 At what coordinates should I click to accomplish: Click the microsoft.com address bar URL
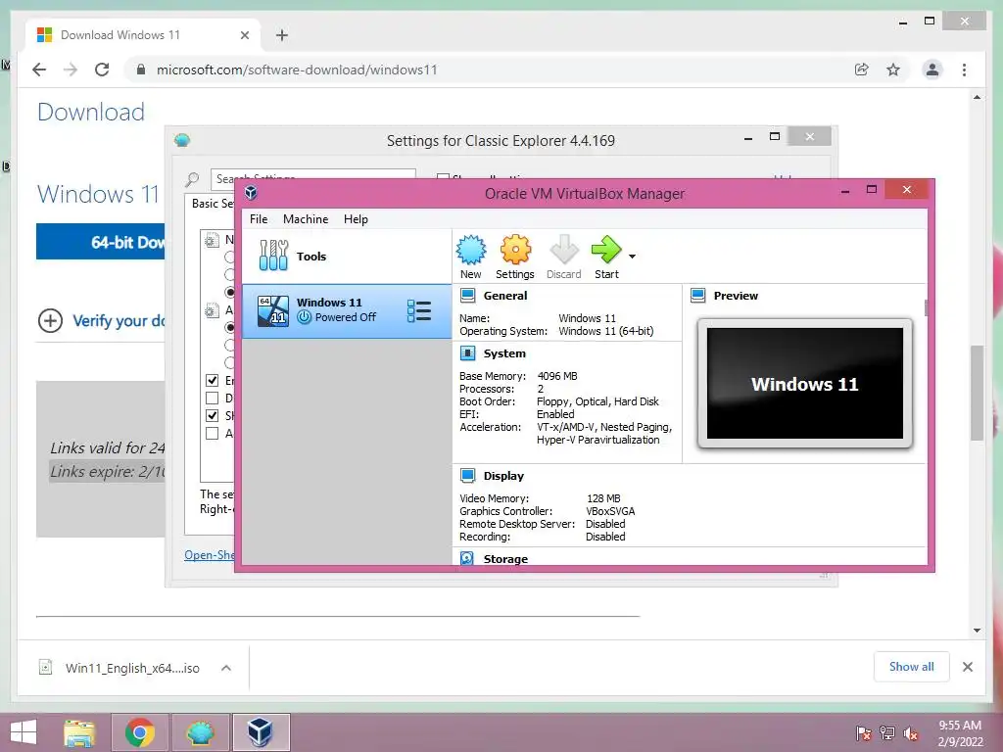tap(297, 70)
